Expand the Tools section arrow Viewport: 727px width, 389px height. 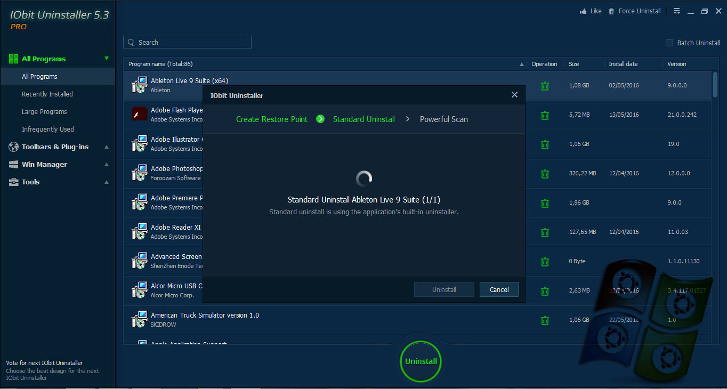107,182
